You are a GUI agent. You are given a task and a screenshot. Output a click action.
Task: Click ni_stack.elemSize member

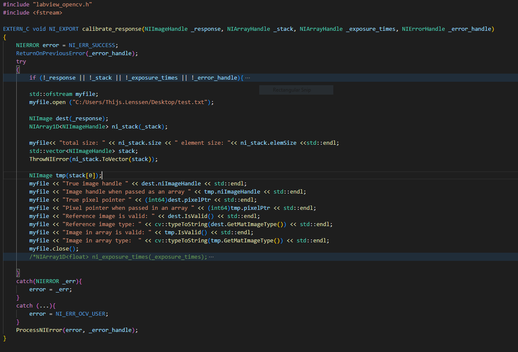(x=268, y=143)
